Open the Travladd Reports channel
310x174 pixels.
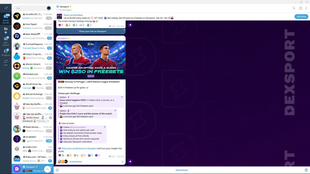[x=32, y=46]
